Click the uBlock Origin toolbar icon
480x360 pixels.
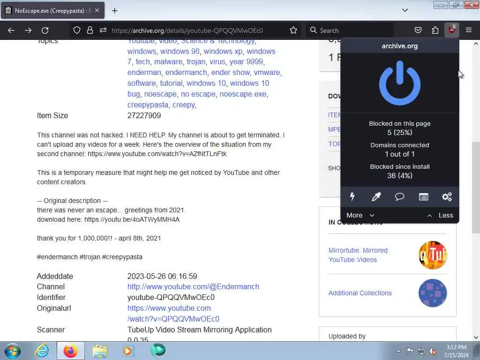(452, 30)
